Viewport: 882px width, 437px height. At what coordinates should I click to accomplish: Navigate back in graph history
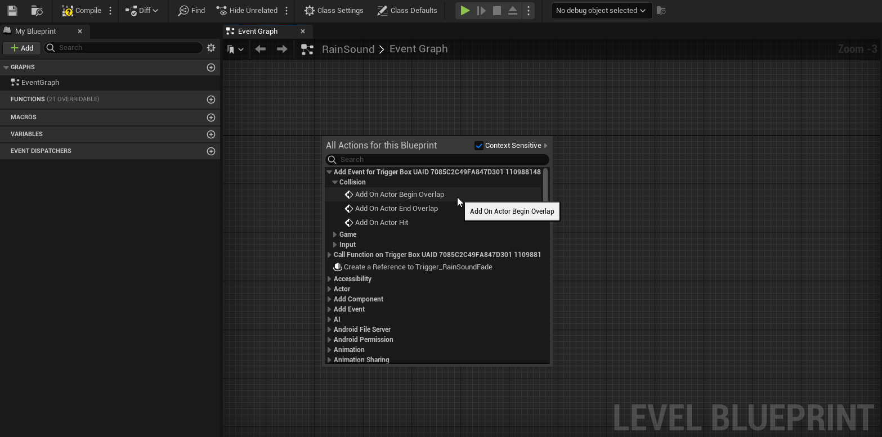[x=260, y=49]
